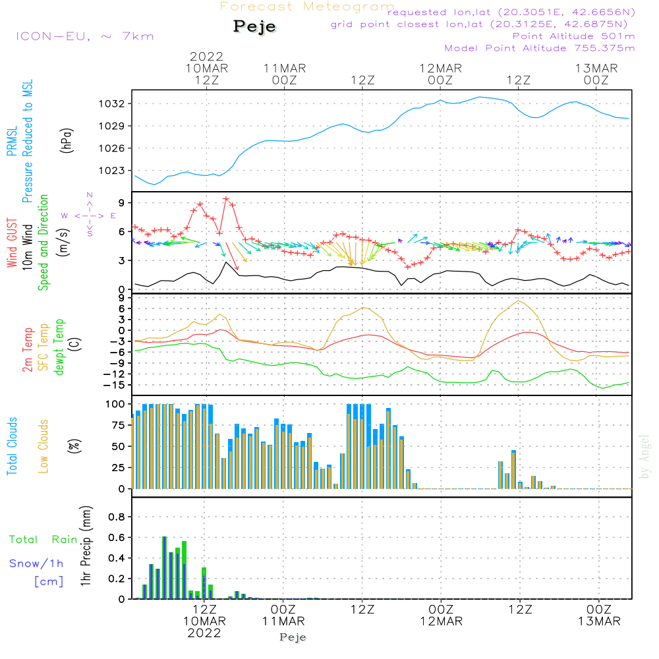
Task: Click the top axis label "13MAR 00Z"
Action: pyautogui.click(x=596, y=74)
